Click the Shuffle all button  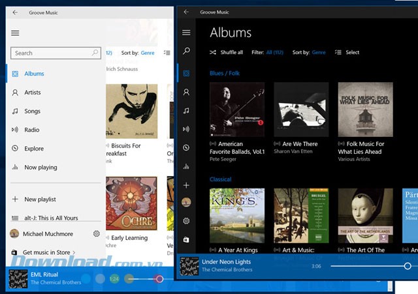(x=227, y=52)
